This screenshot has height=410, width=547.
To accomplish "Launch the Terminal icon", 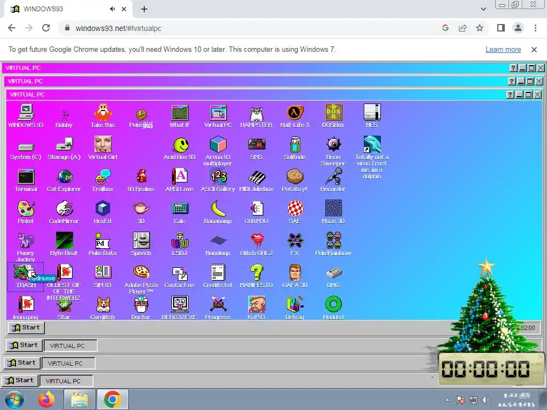I will click(x=26, y=180).
